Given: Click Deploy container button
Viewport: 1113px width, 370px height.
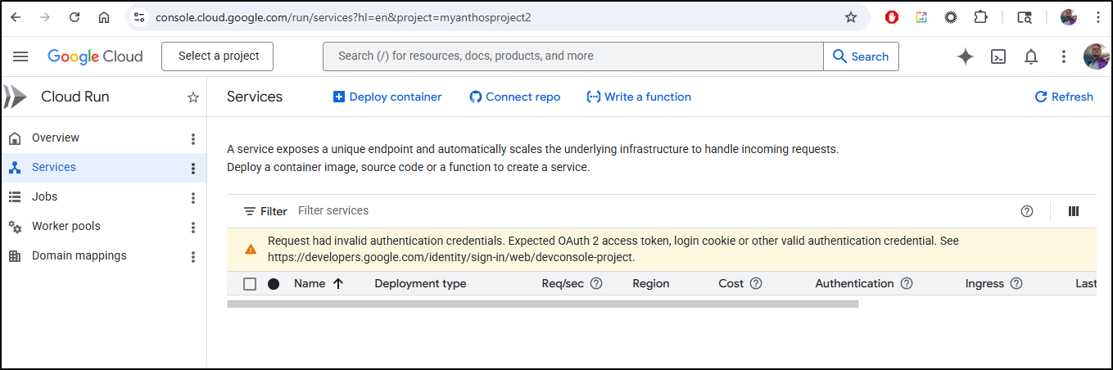Looking at the screenshot, I should pos(387,97).
